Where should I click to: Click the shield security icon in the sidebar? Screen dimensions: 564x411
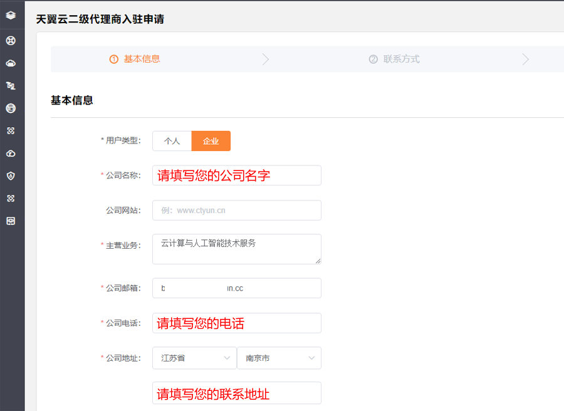click(11, 176)
